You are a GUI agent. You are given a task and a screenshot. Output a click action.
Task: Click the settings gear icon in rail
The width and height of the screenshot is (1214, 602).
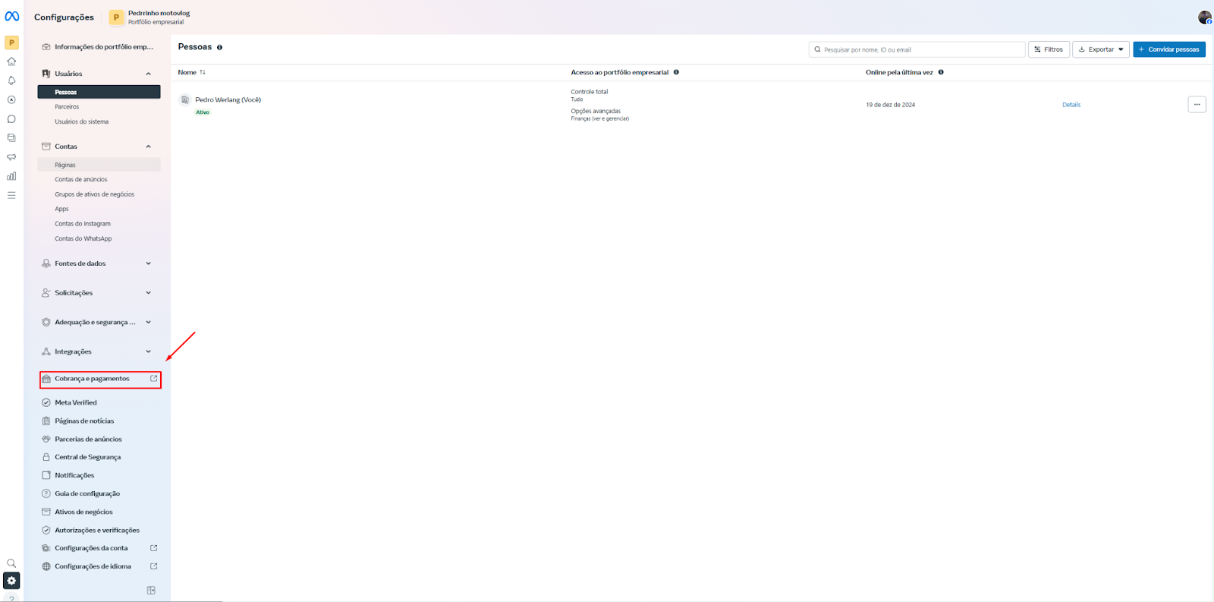tap(11, 581)
